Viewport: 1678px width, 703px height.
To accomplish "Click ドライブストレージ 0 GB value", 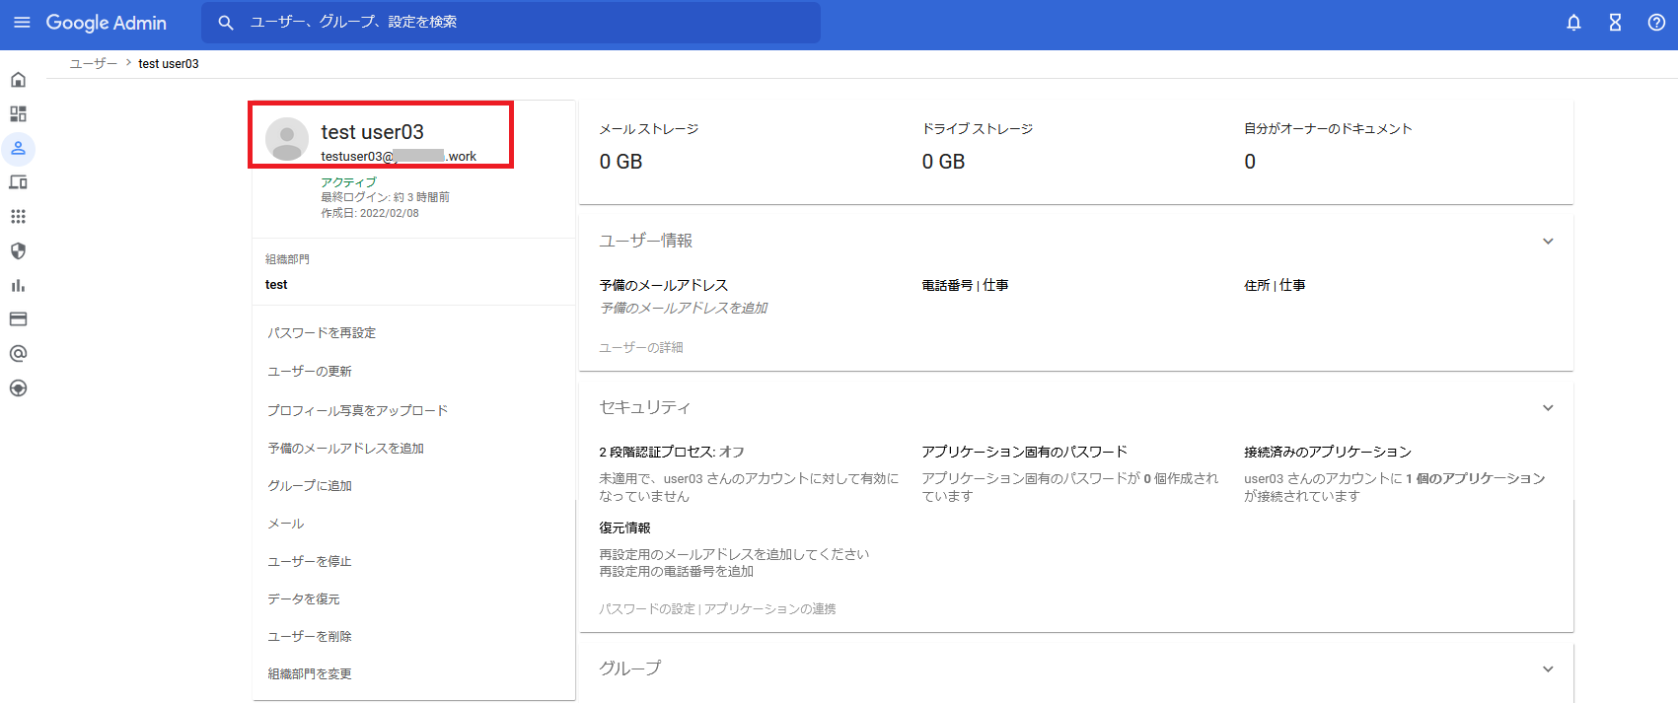I will (943, 162).
